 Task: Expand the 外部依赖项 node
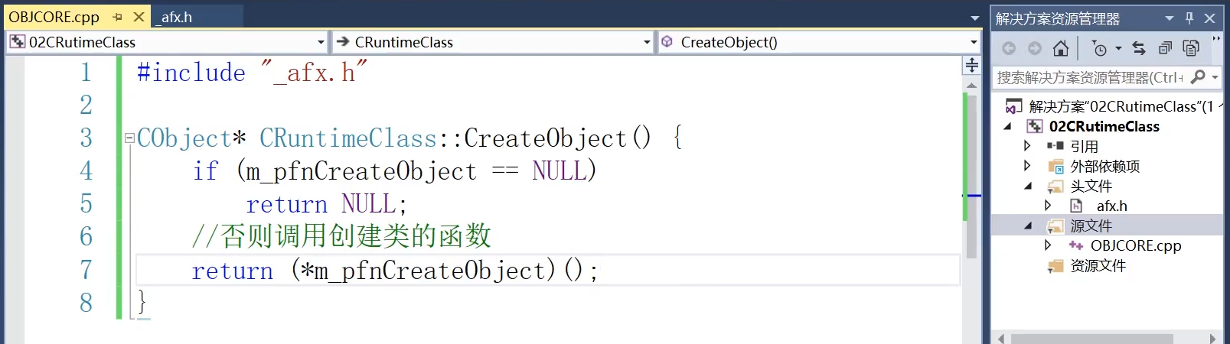click(x=1027, y=166)
